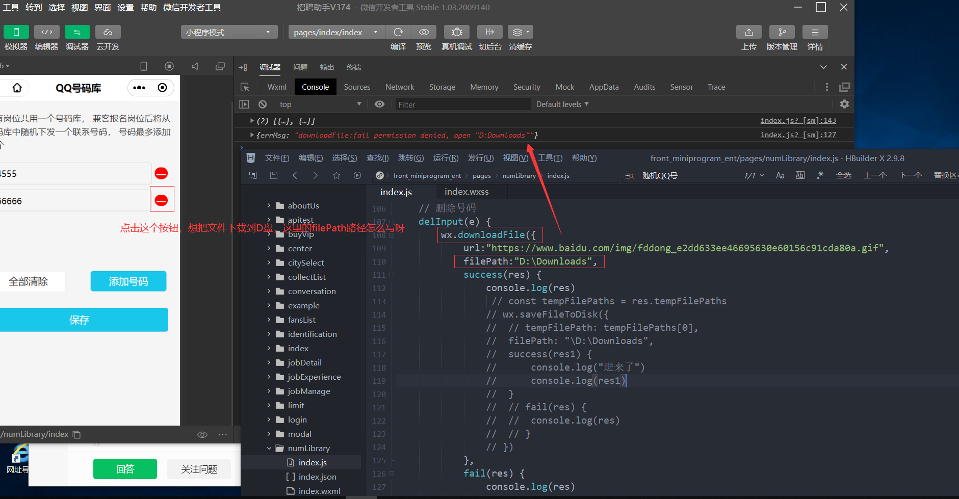Open the top context dropdown

[320, 104]
